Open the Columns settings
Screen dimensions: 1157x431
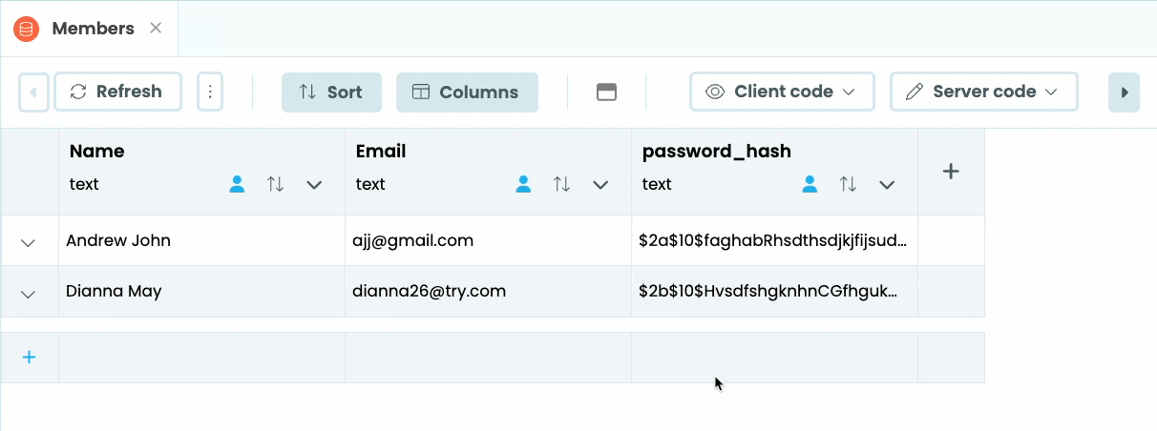tap(466, 92)
